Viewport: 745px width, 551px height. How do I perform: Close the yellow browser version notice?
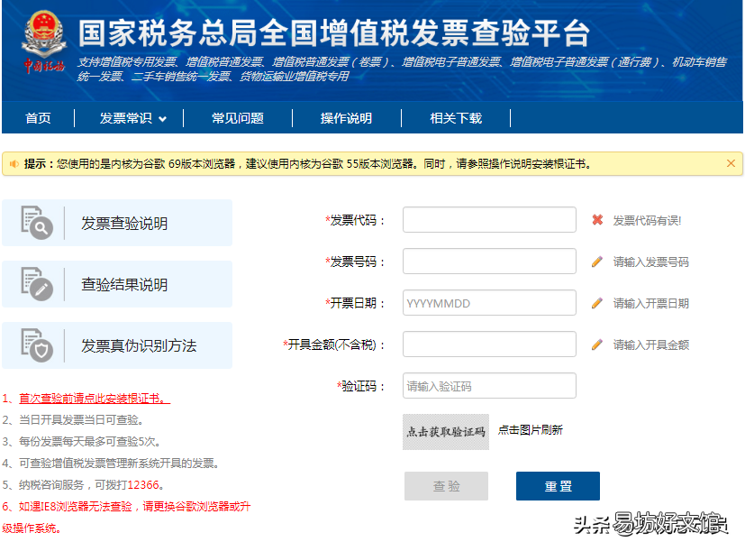coord(731,164)
